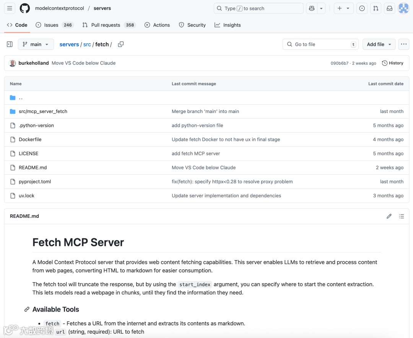Open Update server implementation commit message
Viewport: 413px width, 338px height.
[226, 195]
